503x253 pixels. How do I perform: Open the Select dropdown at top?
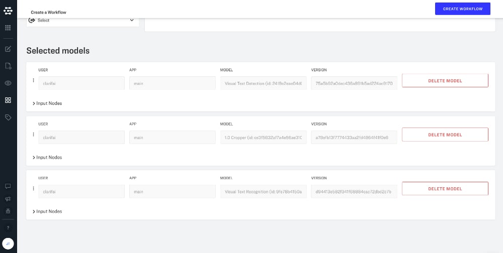click(82, 21)
